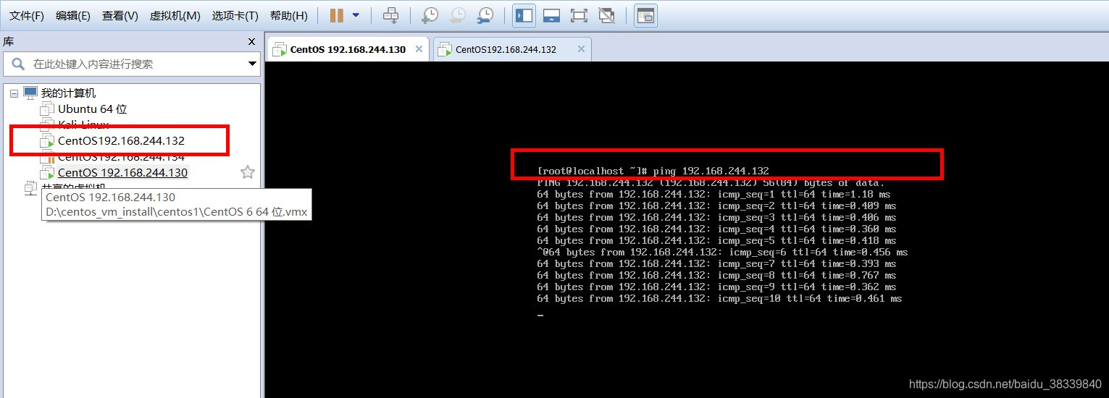Toggle Unity mode icon
Screen dimensions: 1109x398
point(606,15)
